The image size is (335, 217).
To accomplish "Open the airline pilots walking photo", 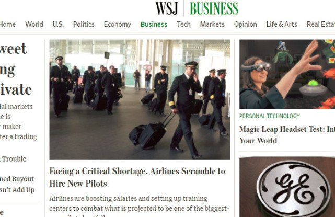I will [x=140, y=99].
